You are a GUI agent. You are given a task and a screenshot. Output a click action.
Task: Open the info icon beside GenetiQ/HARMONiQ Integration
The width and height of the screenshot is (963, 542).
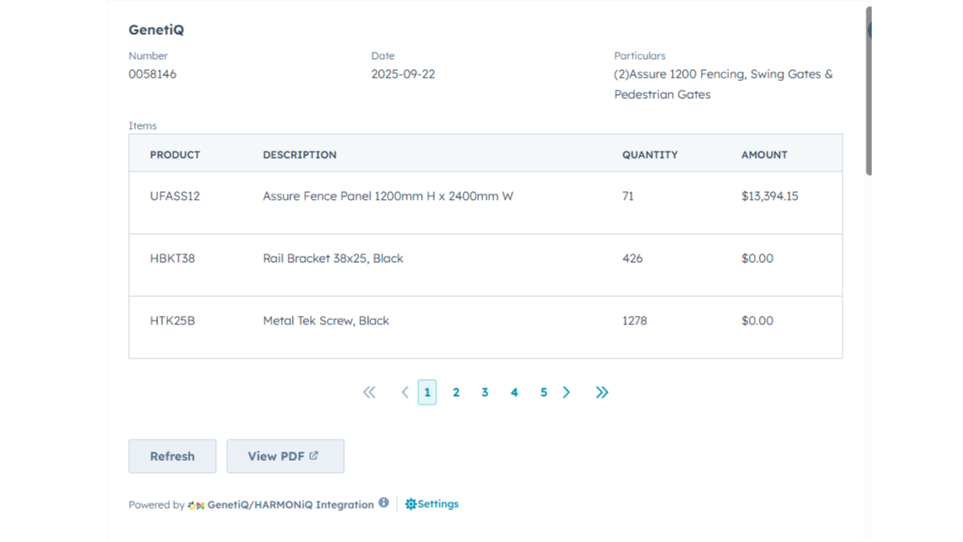[384, 502]
